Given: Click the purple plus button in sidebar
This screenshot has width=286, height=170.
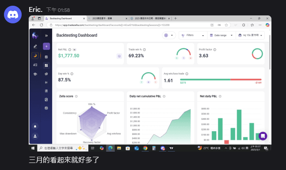Looking at the screenshot, I should pyautogui.click(x=46, y=46).
